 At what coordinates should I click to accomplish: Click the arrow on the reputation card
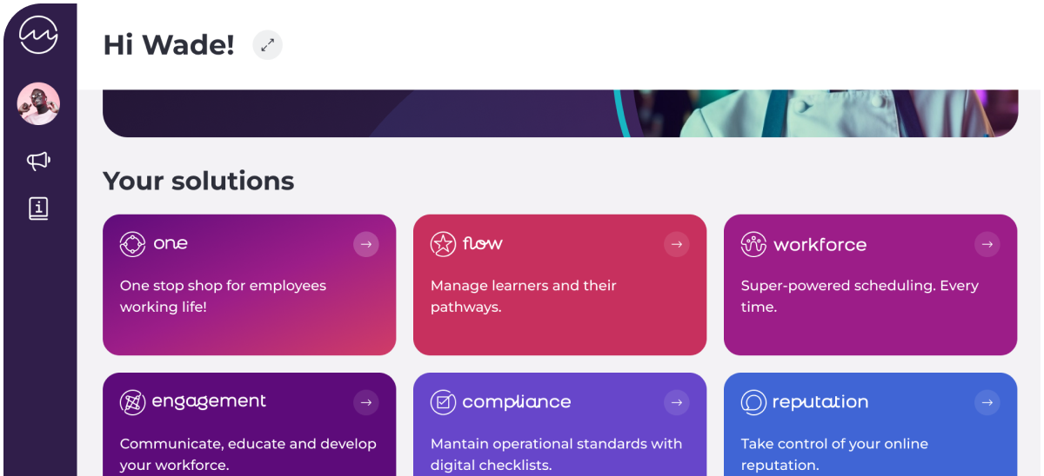tap(987, 402)
